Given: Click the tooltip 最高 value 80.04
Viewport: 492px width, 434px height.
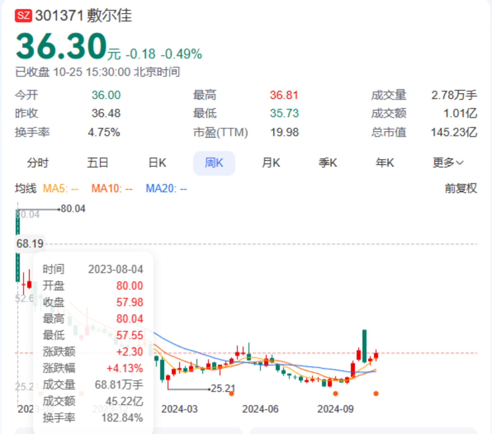Looking at the screenshot, I should click(130, 319).
